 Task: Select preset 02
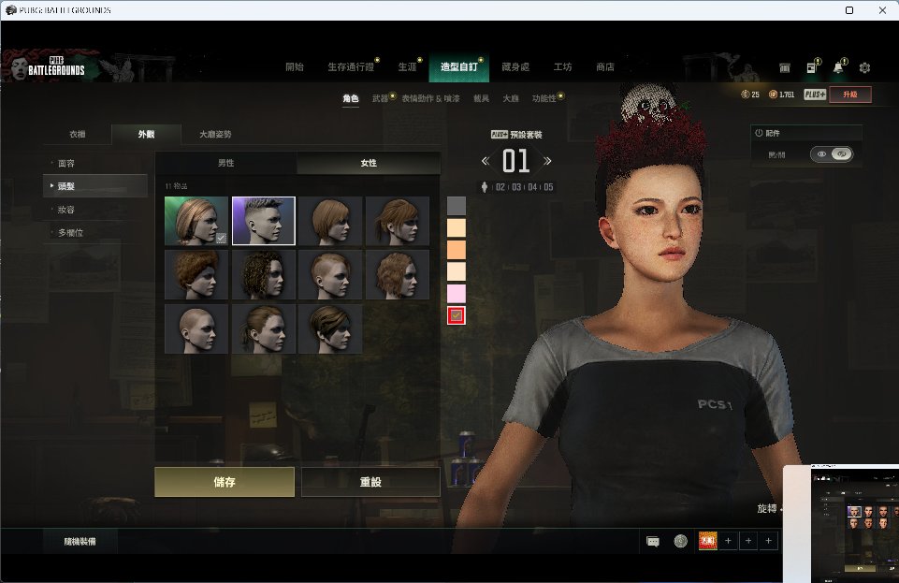500,187
